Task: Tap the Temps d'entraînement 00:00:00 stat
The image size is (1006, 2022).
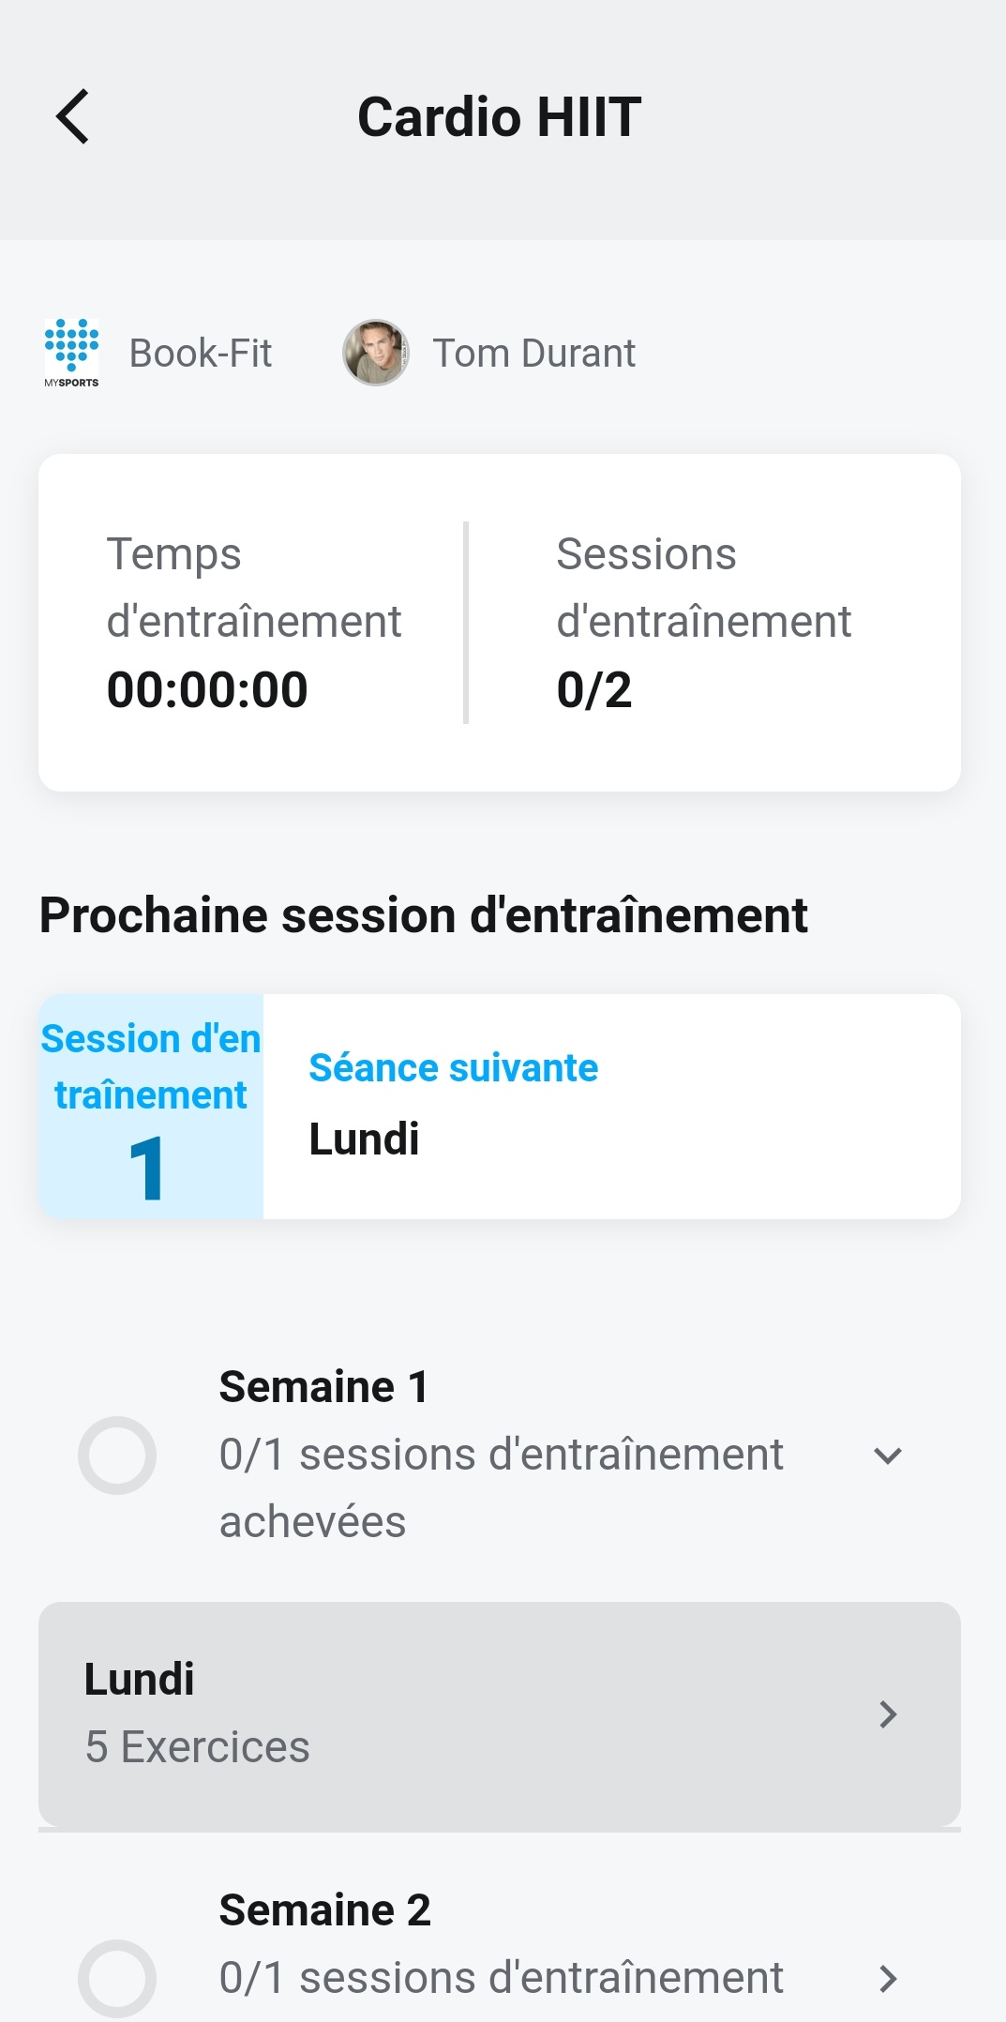Action: pos(254,622)
